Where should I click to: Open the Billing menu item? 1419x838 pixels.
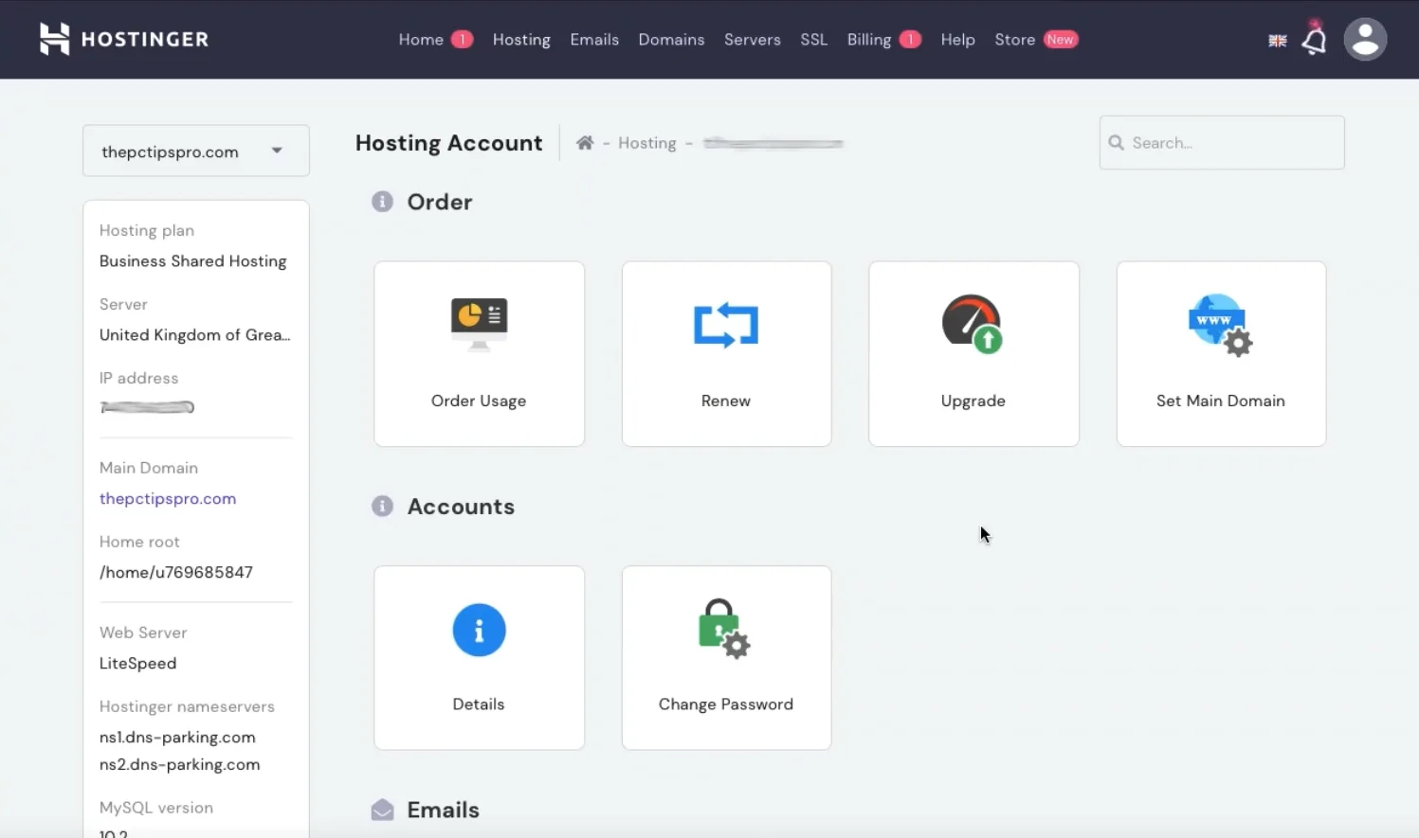point(869,40)
